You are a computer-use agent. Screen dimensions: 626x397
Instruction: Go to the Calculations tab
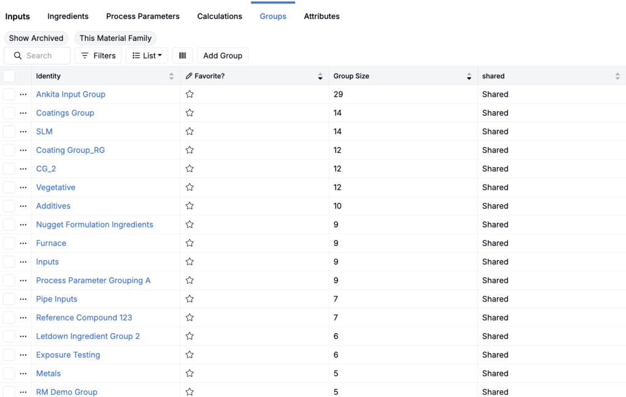[219, 17]
